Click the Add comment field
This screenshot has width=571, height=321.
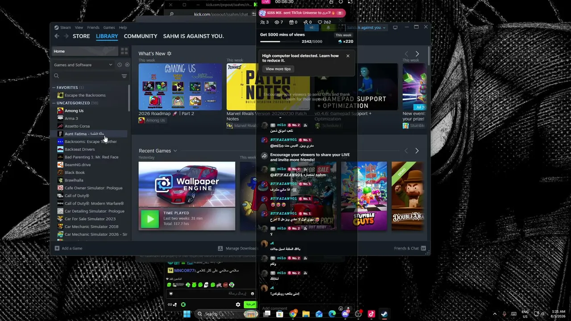pyautogui.click(x=299, y=309)
